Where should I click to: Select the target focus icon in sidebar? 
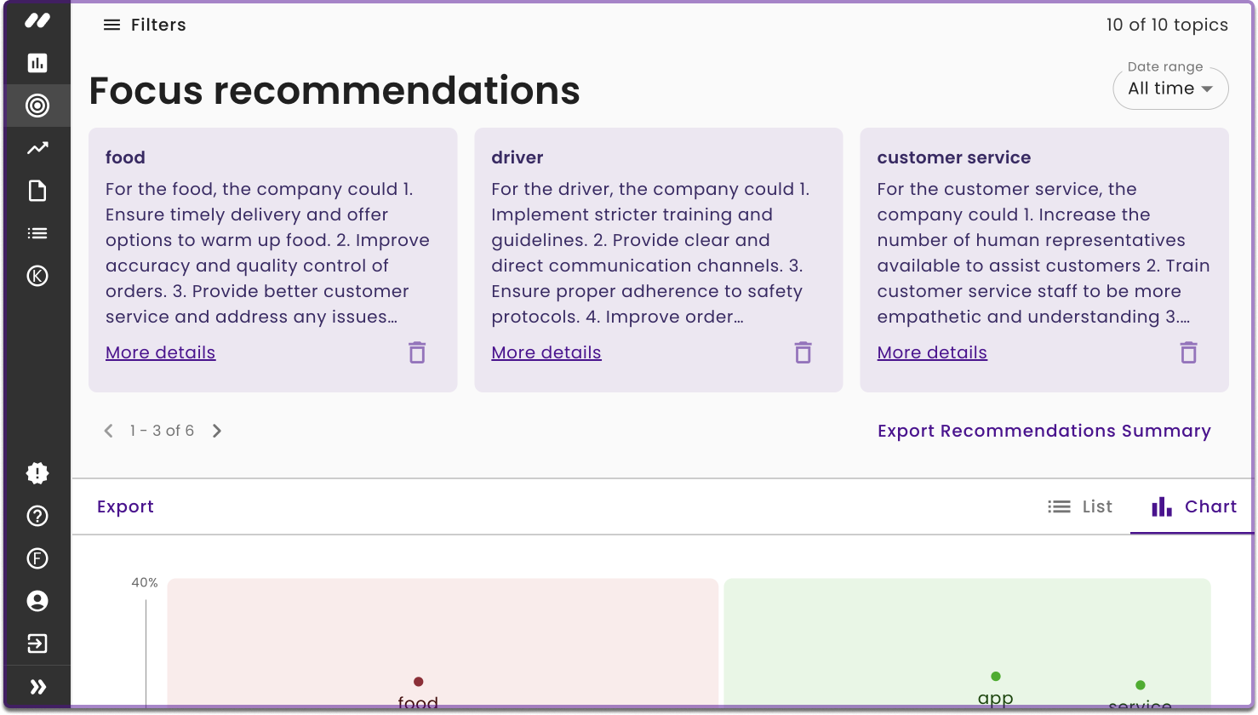[x=37, y=106]
